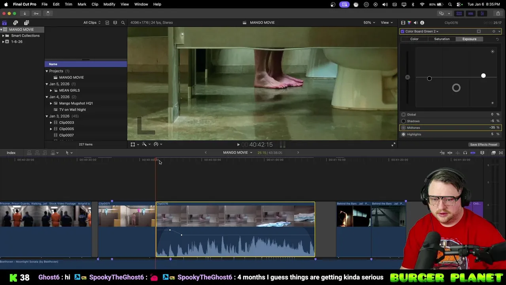Open the File menu
Viewport: 506px width, 285px height.
[44, 4]
